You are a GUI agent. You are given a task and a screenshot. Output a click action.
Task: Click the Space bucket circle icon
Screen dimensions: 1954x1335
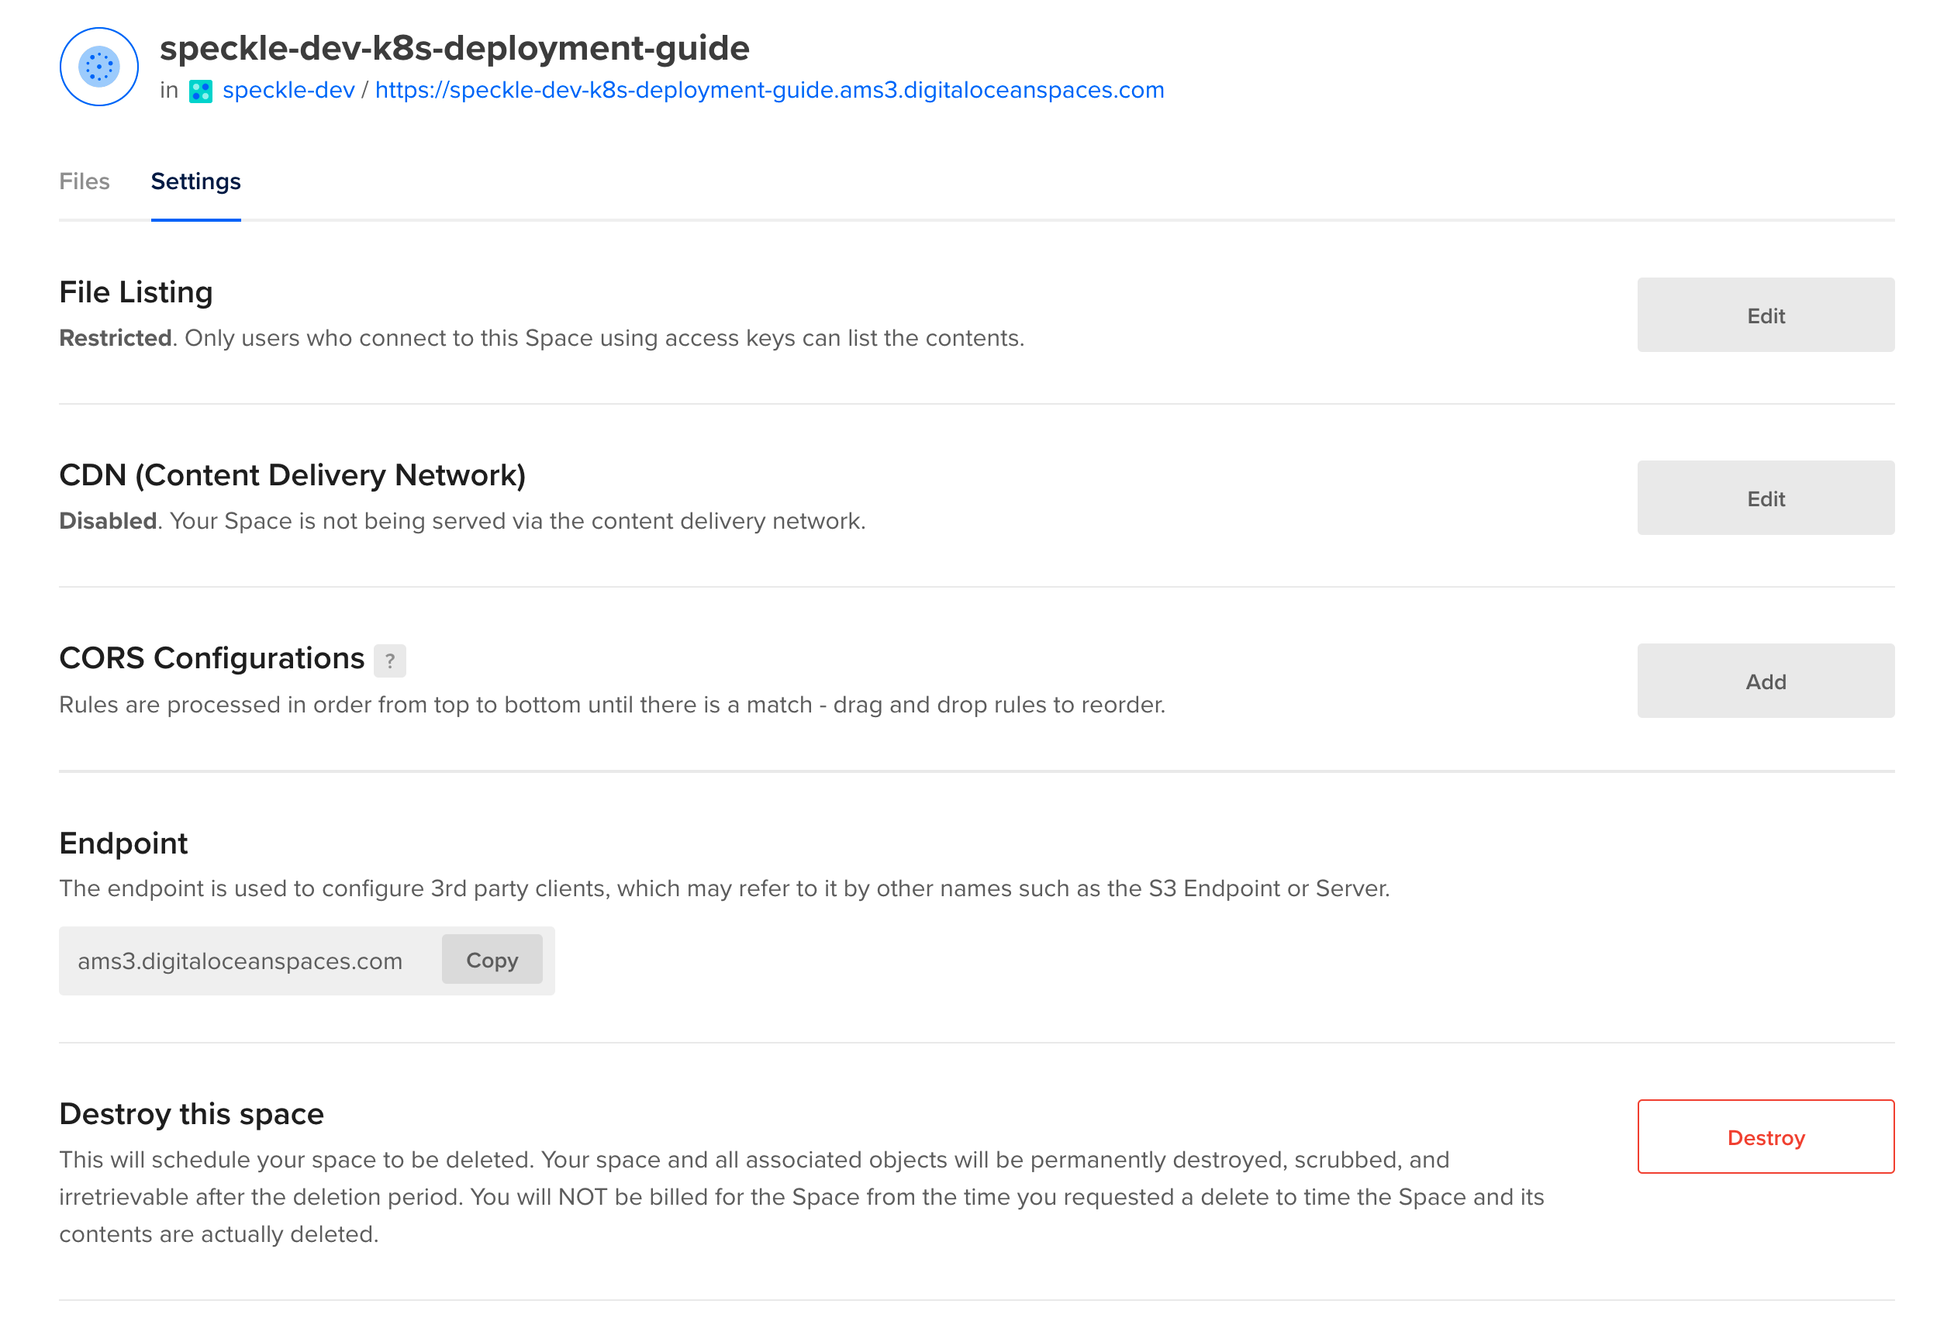click(x=99, y=67)
